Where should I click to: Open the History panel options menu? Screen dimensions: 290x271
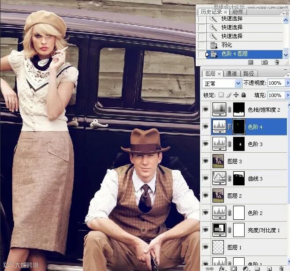point(286,13)
